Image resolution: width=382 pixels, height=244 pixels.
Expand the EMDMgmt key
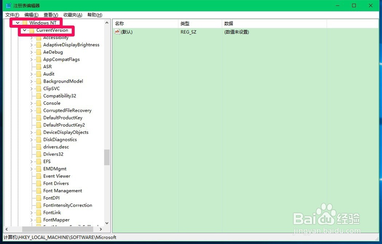[x=31, y=169]
